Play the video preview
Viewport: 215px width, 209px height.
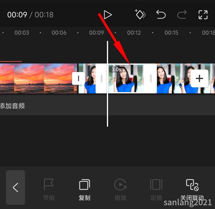pyautogui.click(x=108, y=15)
